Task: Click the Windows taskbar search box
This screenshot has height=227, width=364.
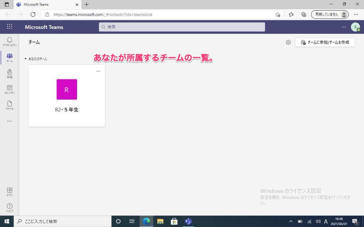Action: [x=63, y=221]
